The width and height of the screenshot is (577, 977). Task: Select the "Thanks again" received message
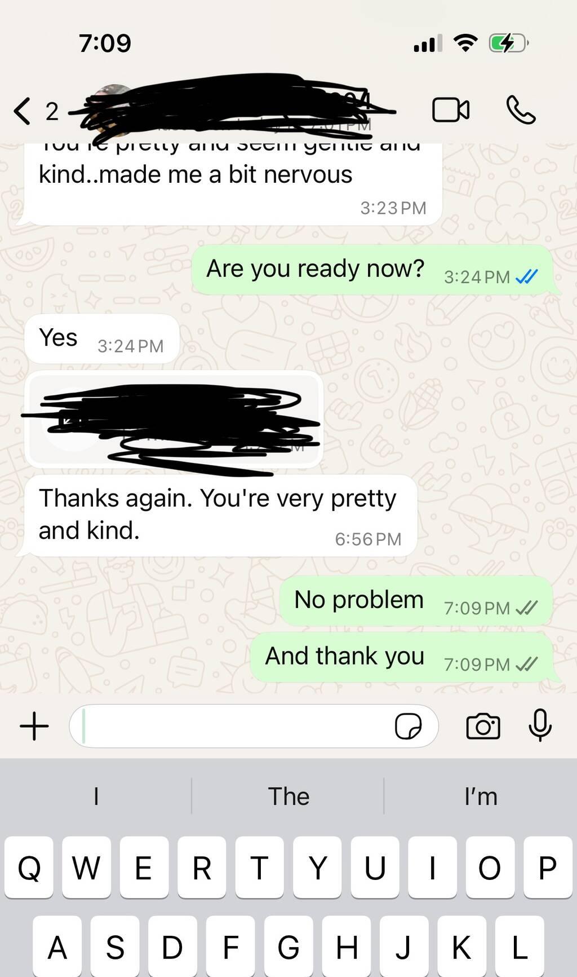[x=220, y=516]
